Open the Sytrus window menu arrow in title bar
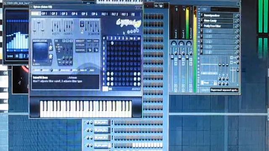The width and height of the screenshot is (269, 151). click(x=31, y=7)
